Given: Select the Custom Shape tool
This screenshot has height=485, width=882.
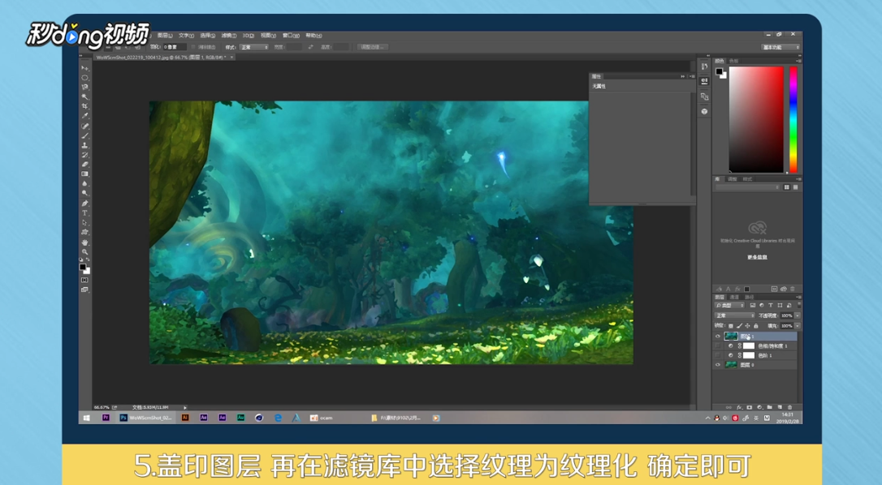Looking at the screenshot, I should tap(85, 232).
